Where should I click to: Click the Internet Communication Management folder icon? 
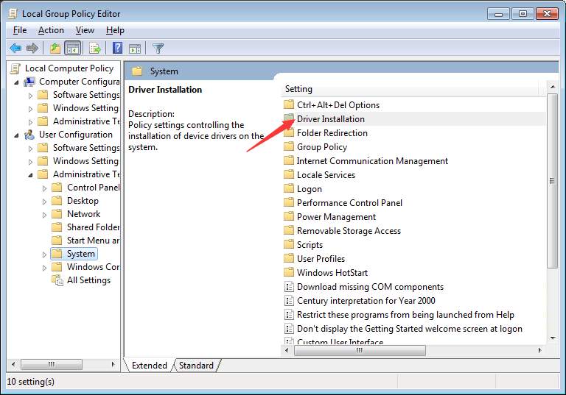(289, 161)
